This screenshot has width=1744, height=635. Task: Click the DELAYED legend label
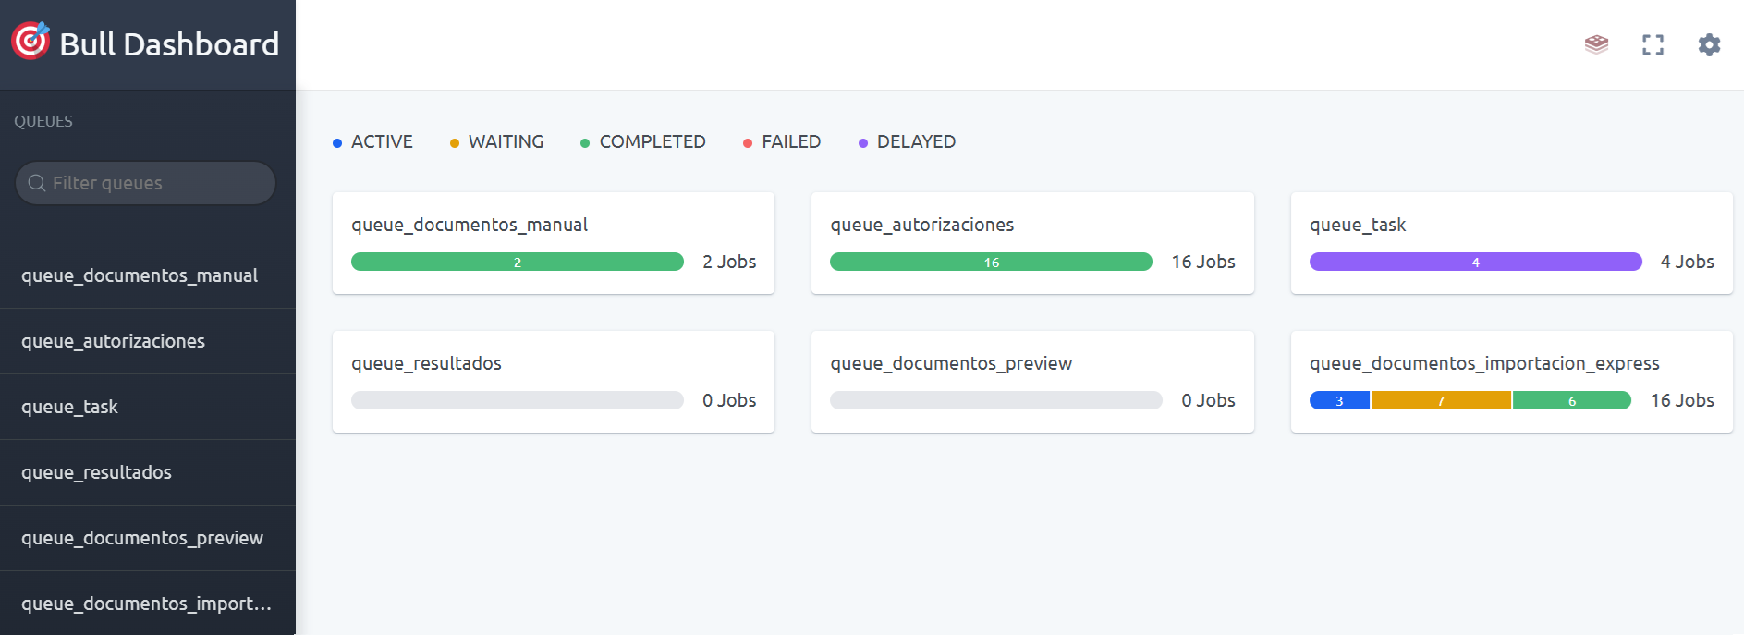(916, 141)
